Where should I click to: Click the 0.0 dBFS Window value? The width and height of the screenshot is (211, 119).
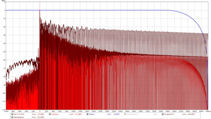click(116, 114)
